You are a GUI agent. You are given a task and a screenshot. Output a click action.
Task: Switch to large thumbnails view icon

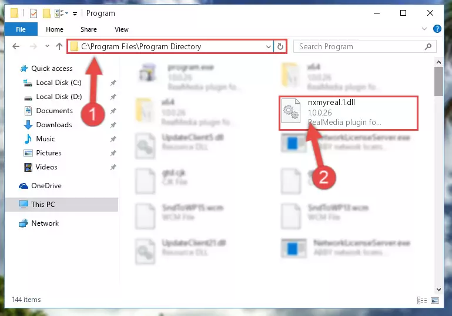435,301
